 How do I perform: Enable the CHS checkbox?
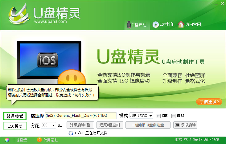158,116
